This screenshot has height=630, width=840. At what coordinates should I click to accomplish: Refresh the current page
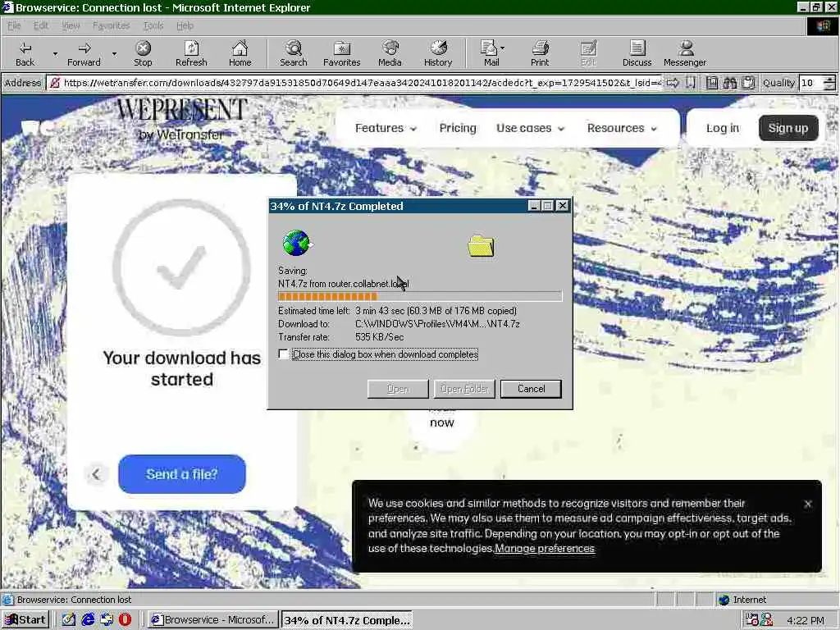click(x=191, y=53)
